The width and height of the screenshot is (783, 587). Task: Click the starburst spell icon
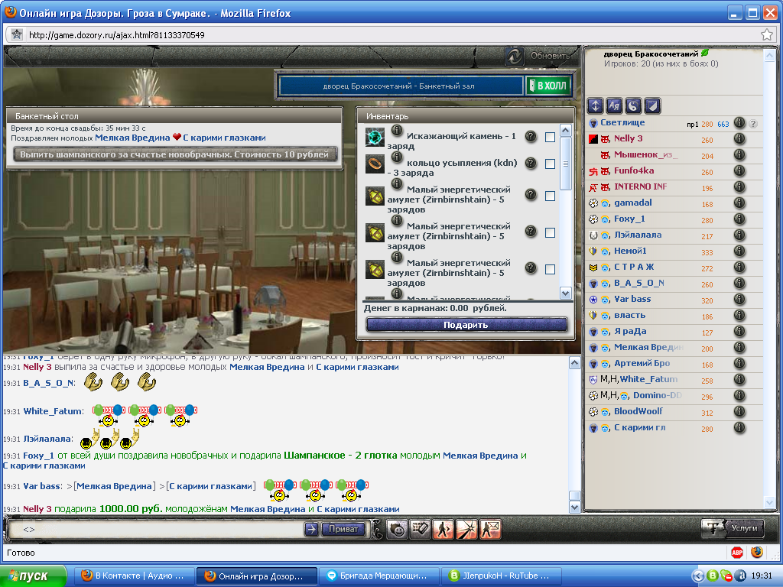pyautogui.click(x=467, y=530)
